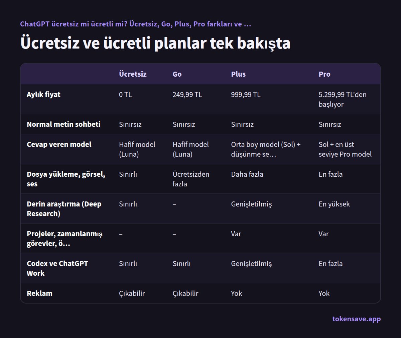Select the 'Aylık fiyat' row label
The width and height of the screenshot is (401, 338).
43,94
